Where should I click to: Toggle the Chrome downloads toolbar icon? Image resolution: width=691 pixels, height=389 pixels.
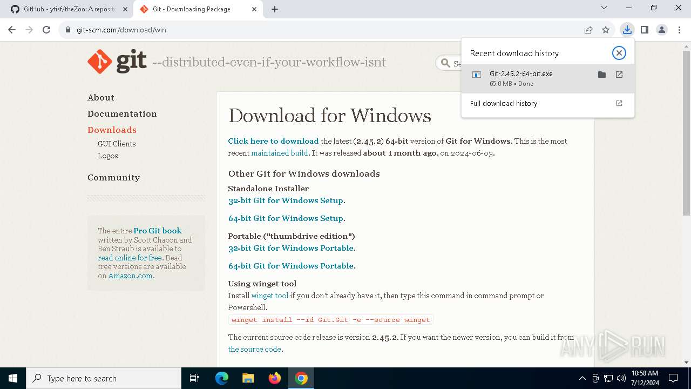[627, 30]
